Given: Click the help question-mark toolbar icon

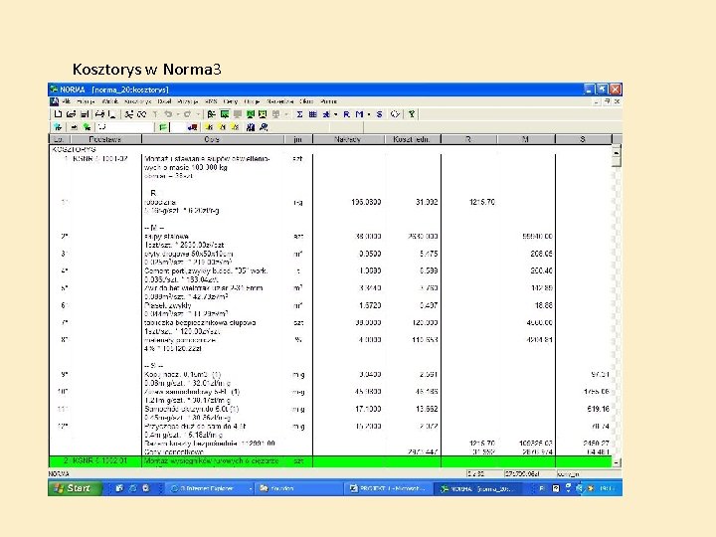Looking at the screenshot, I should pos(412,114).
